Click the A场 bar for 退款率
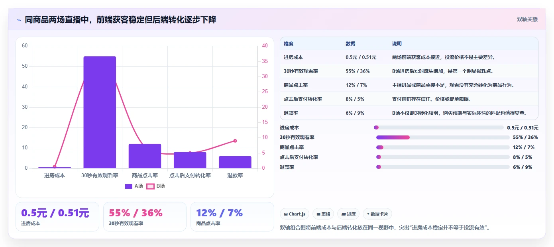The height and width of the screenshot is (247, 554). click(235, 162)
